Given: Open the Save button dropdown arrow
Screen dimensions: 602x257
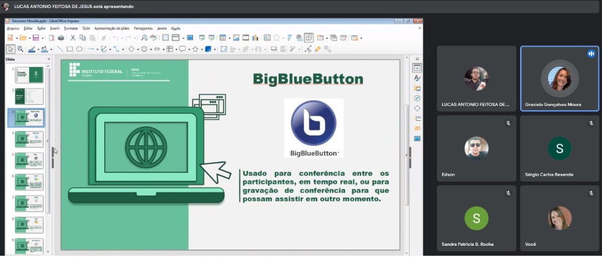Looking at the screenshot, I should coord(42,38).
